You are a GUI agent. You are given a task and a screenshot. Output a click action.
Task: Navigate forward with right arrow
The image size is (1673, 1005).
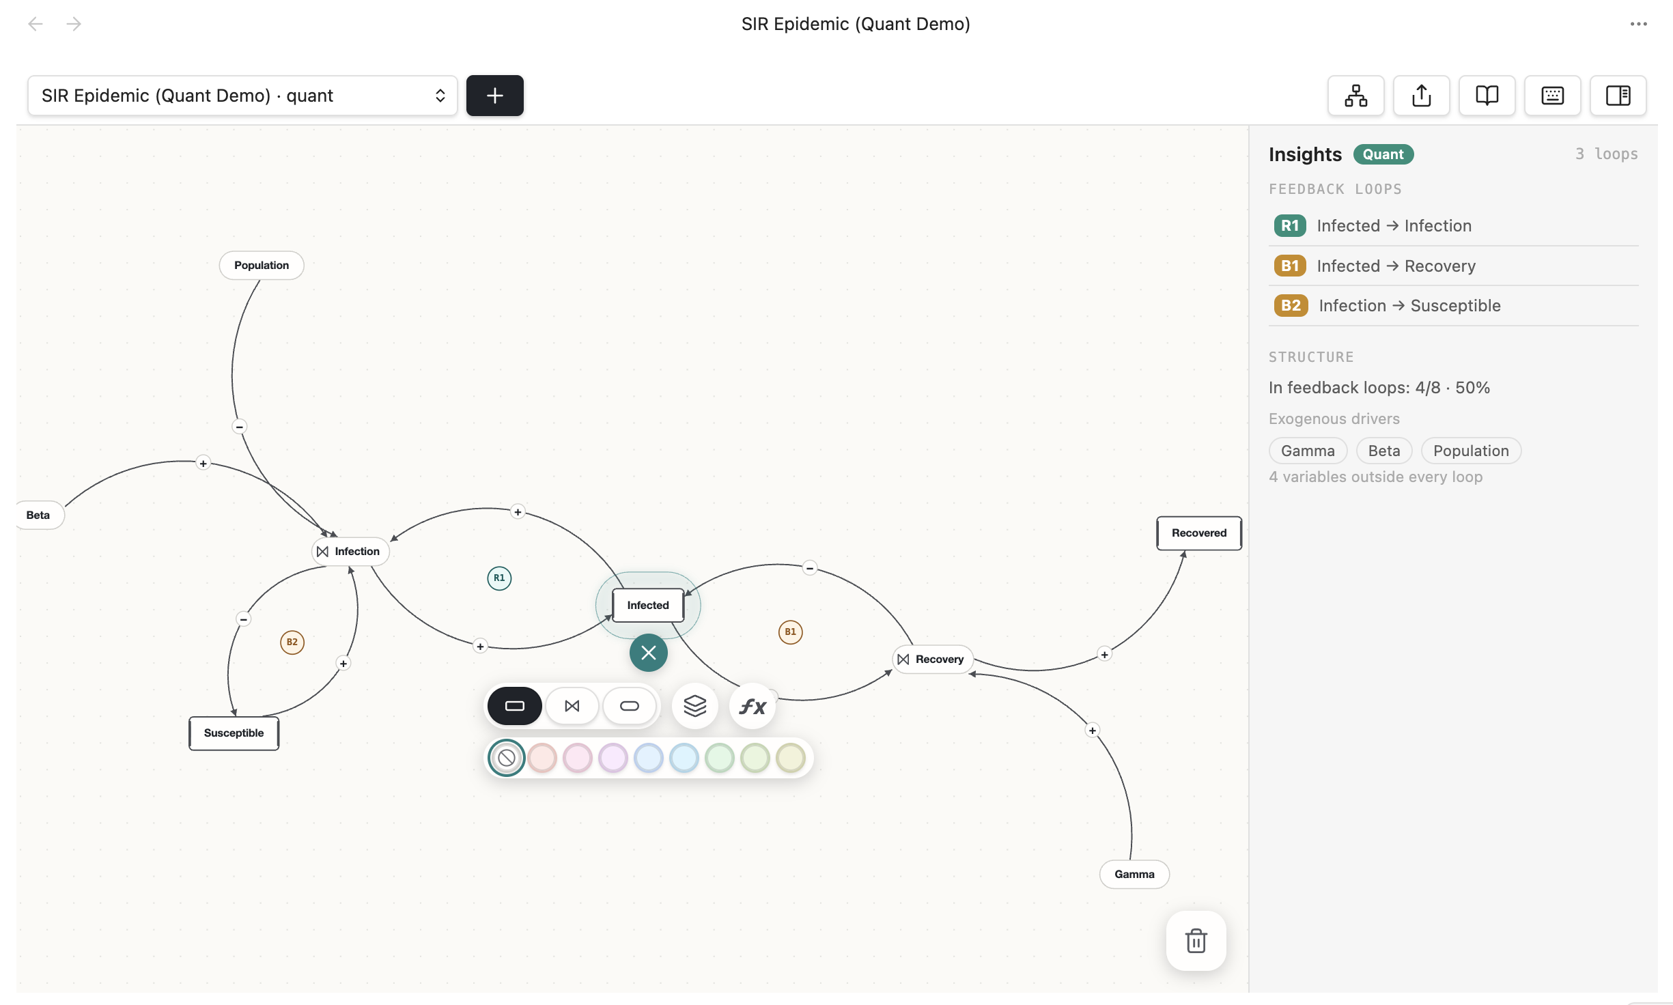pos(74,24)
